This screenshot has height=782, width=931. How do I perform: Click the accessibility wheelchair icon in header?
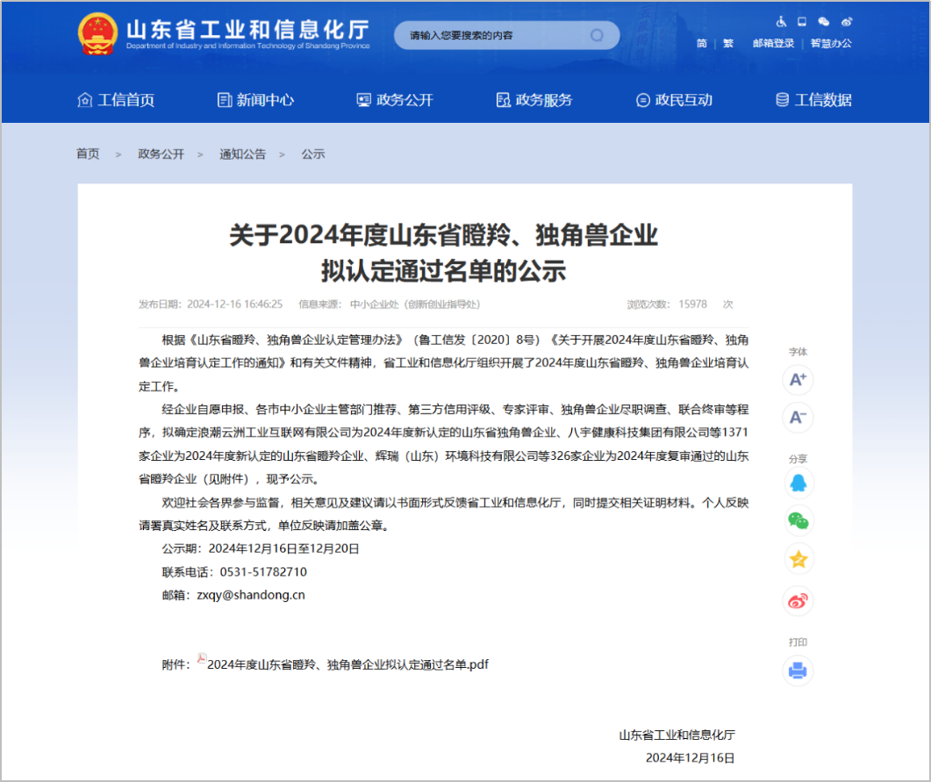point(782,21)
